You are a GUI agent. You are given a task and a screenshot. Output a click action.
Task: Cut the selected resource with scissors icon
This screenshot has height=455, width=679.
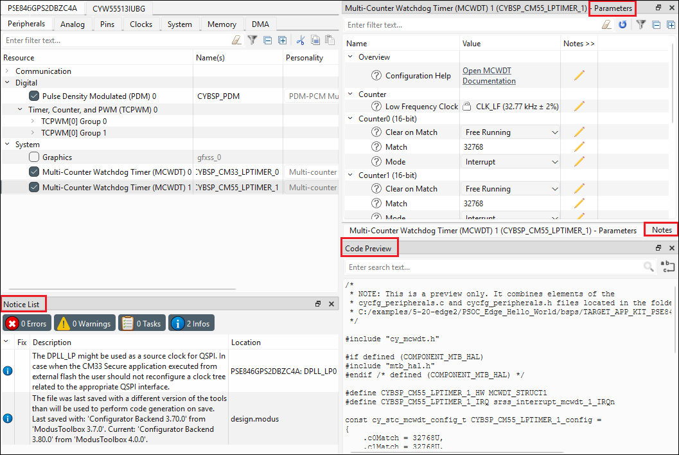pyautogui.click(x=301, y=40)
